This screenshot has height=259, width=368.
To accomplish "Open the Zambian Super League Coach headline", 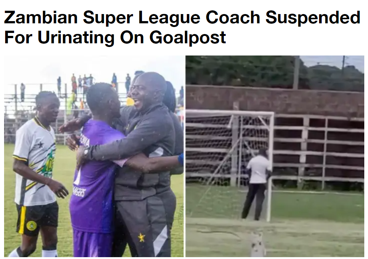I will (182, 27).
